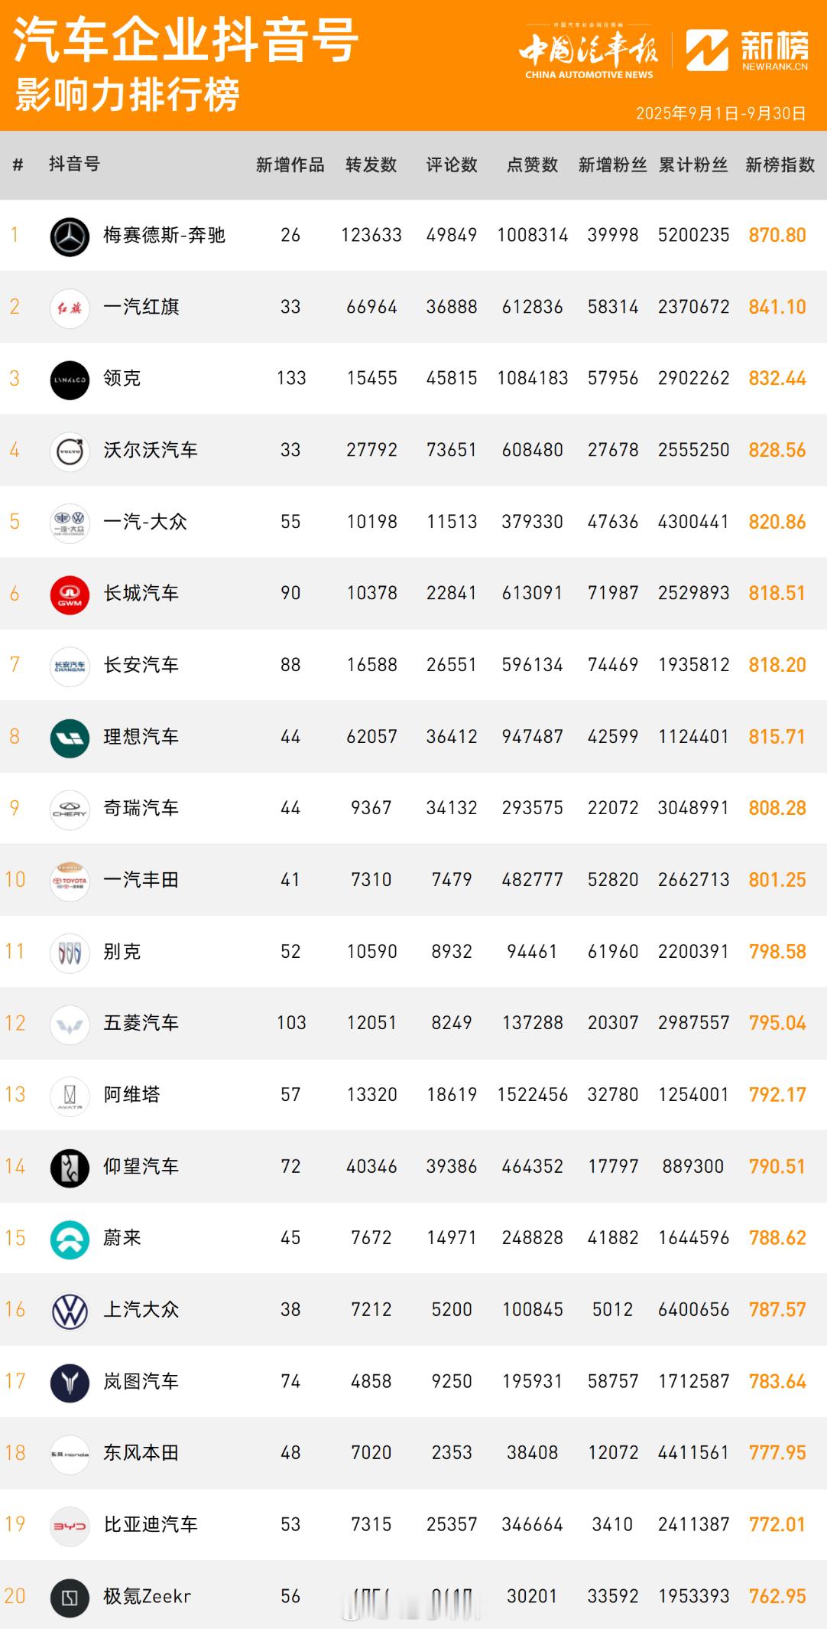The width and height of the screenshot is (827, 1629).
Task: Click the 累计粉丝 column header
Action: tap(693, 165)
